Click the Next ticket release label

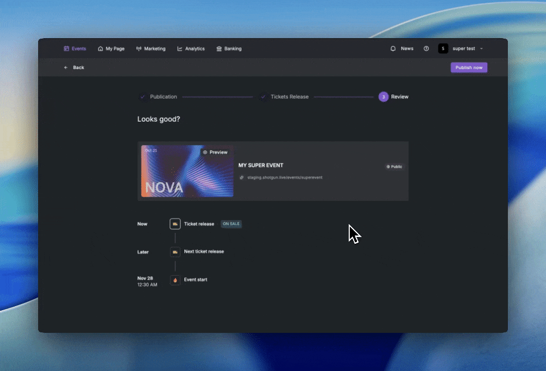[204, 251]
